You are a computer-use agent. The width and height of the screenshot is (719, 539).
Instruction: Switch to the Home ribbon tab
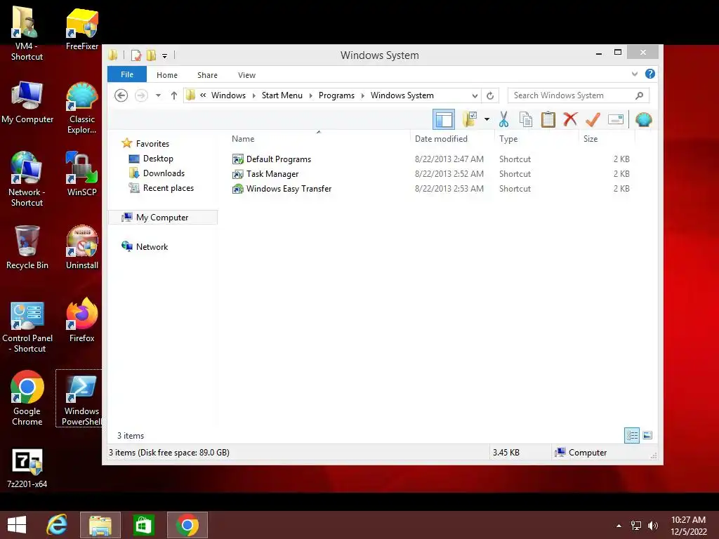click(167, 74)
